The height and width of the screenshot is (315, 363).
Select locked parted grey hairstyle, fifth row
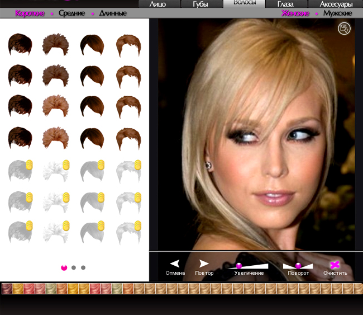(128, 172)
